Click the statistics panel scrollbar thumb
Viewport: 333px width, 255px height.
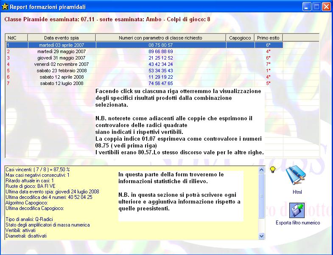pos(261,195)
